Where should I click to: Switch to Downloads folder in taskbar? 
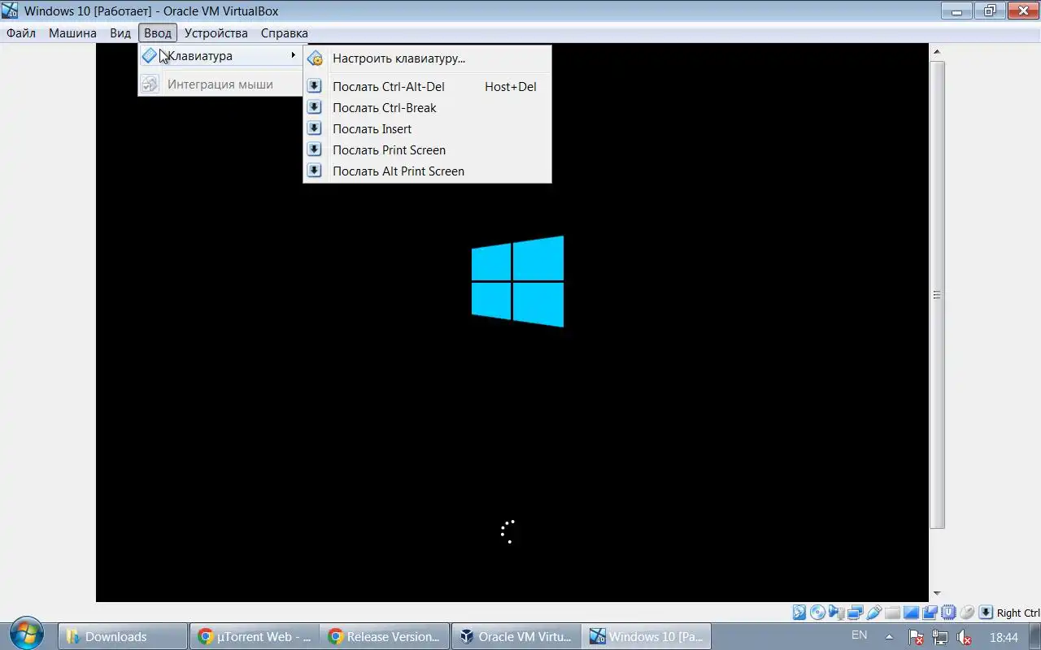[122, 637]
